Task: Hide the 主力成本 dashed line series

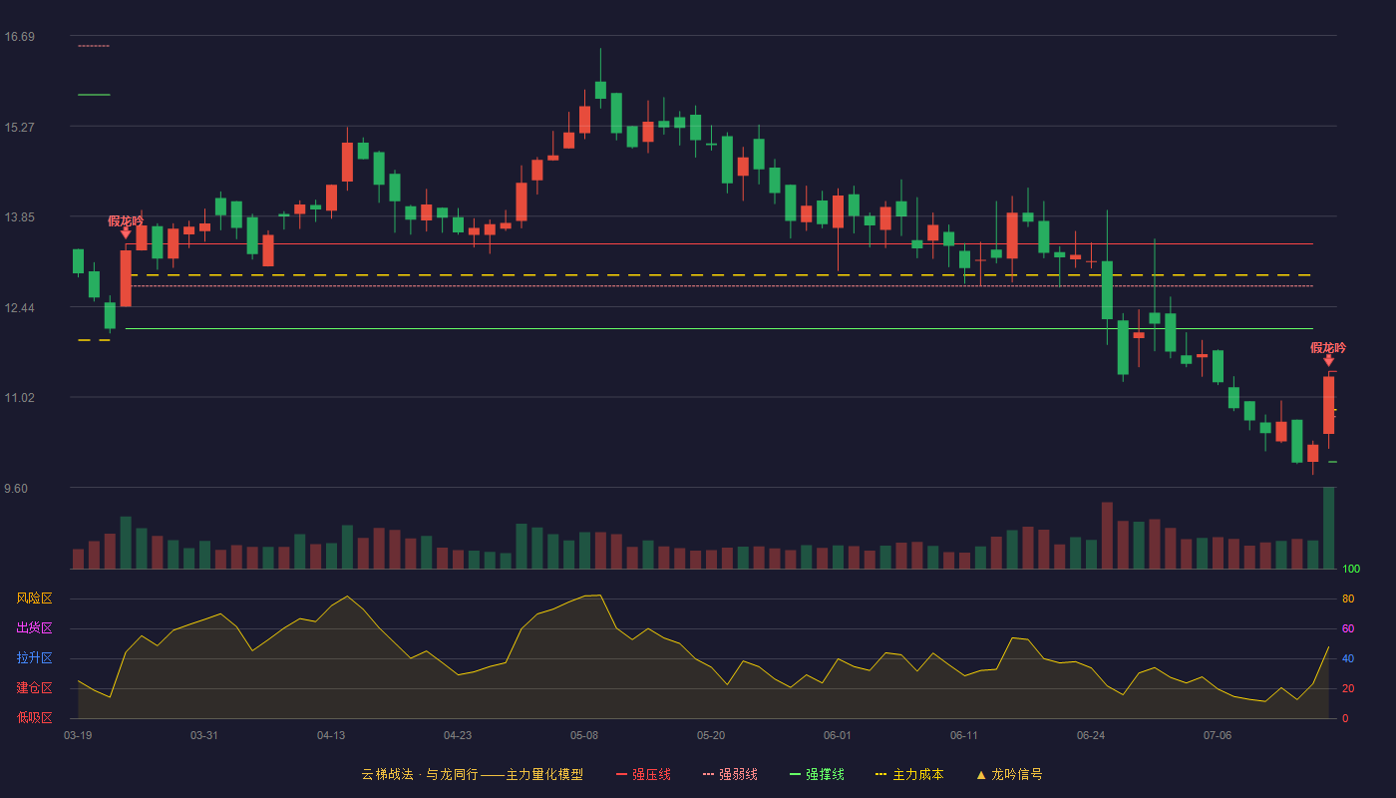Action: pyautogui.click(x=908, y=774)
